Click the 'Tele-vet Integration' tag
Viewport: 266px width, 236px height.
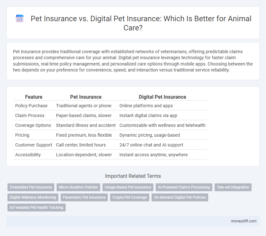pos(233,187)
